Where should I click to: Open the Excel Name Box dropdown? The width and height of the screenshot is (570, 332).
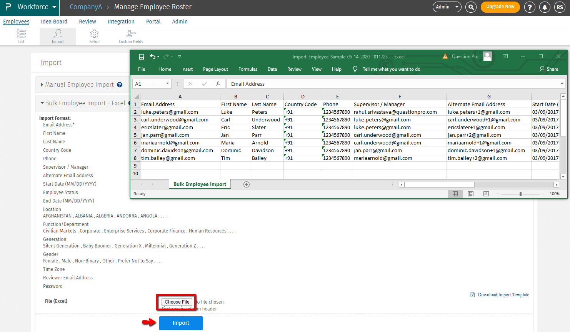click(x=167, y=84)
